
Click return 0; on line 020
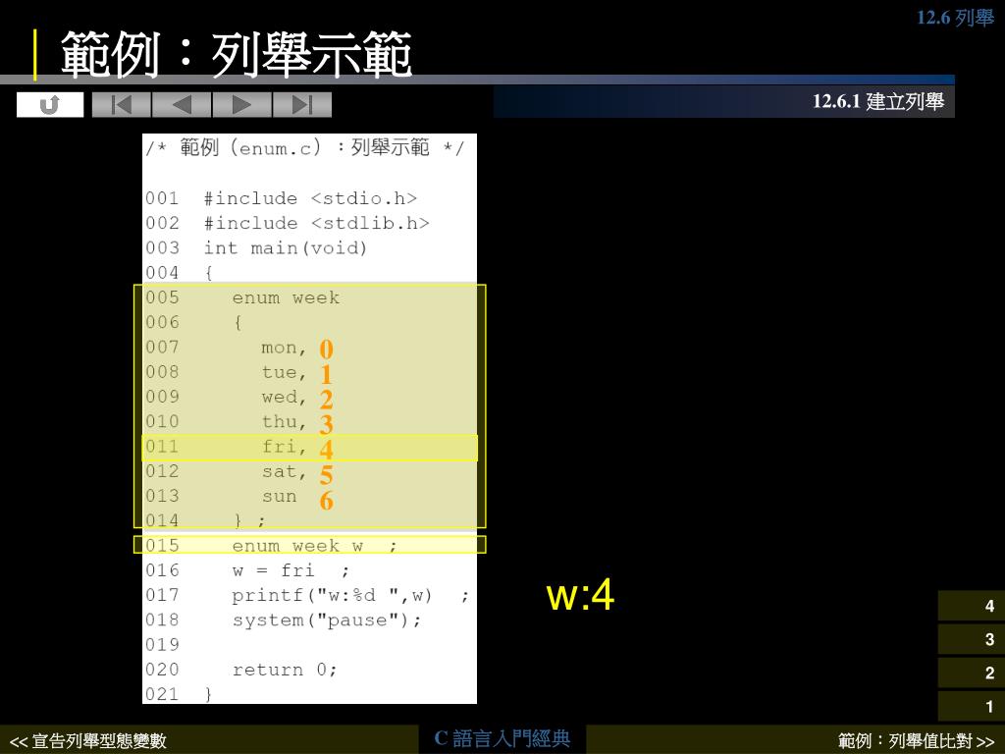(x=285, y=670)
